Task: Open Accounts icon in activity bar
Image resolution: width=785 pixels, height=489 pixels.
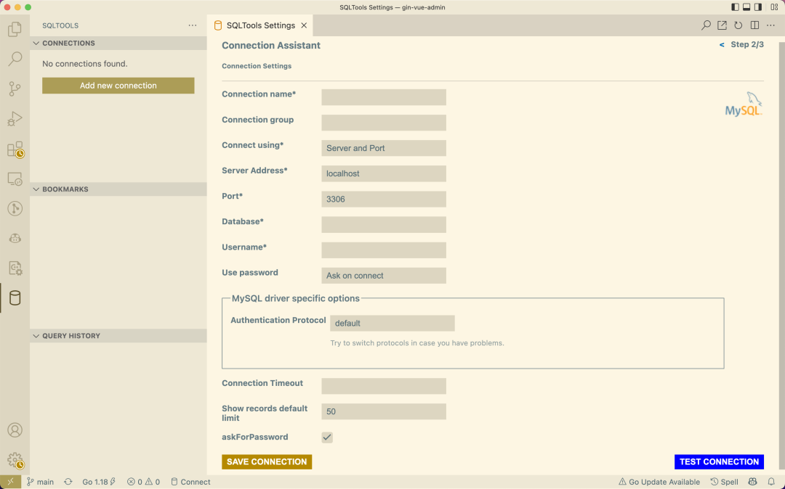Action: point(15,430)
